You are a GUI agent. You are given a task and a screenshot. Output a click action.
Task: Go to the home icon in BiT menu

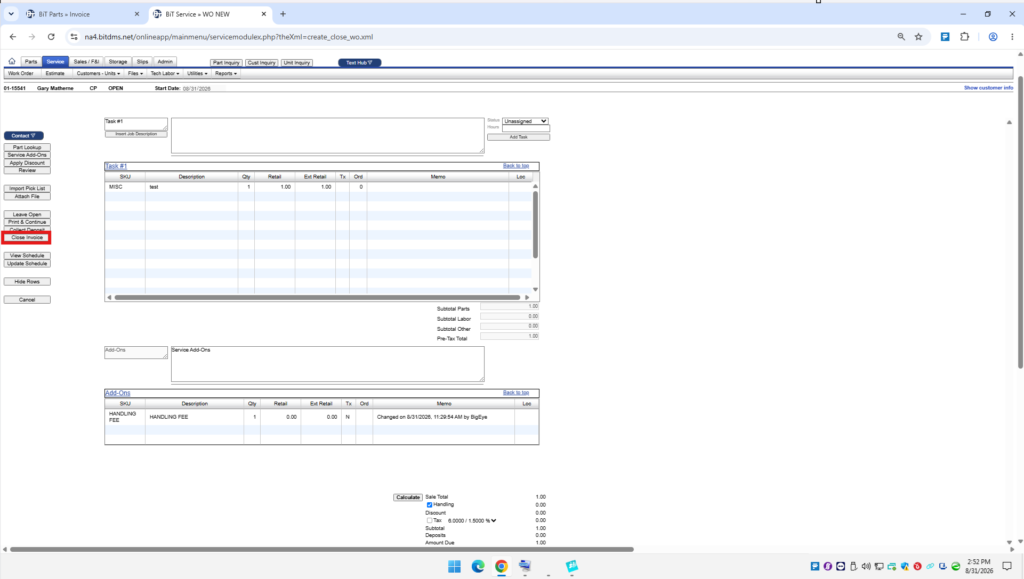point(12,61)
